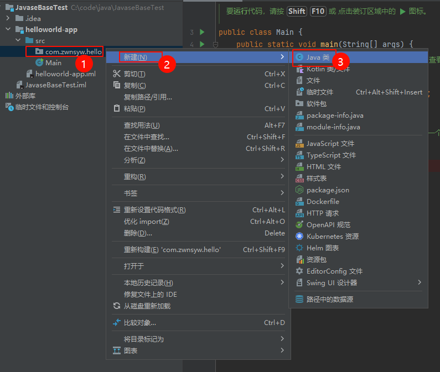Click the HTML file icon
This screenshot has height=372, width=440.
coord(299,167)
